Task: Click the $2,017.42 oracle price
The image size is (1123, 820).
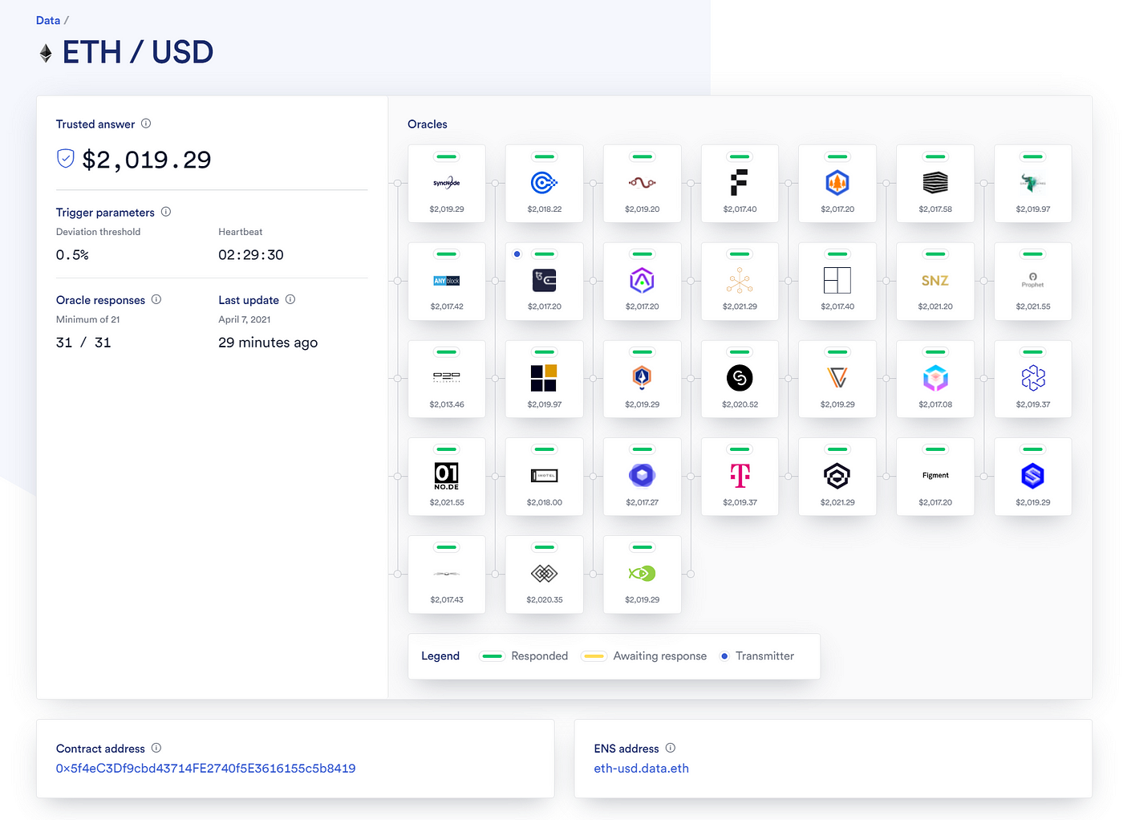Action: 447,306
